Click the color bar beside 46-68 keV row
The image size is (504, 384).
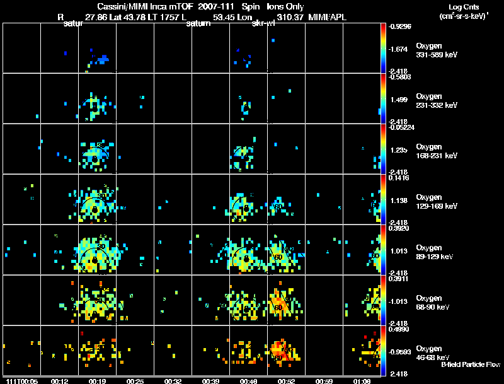point(383,351)
